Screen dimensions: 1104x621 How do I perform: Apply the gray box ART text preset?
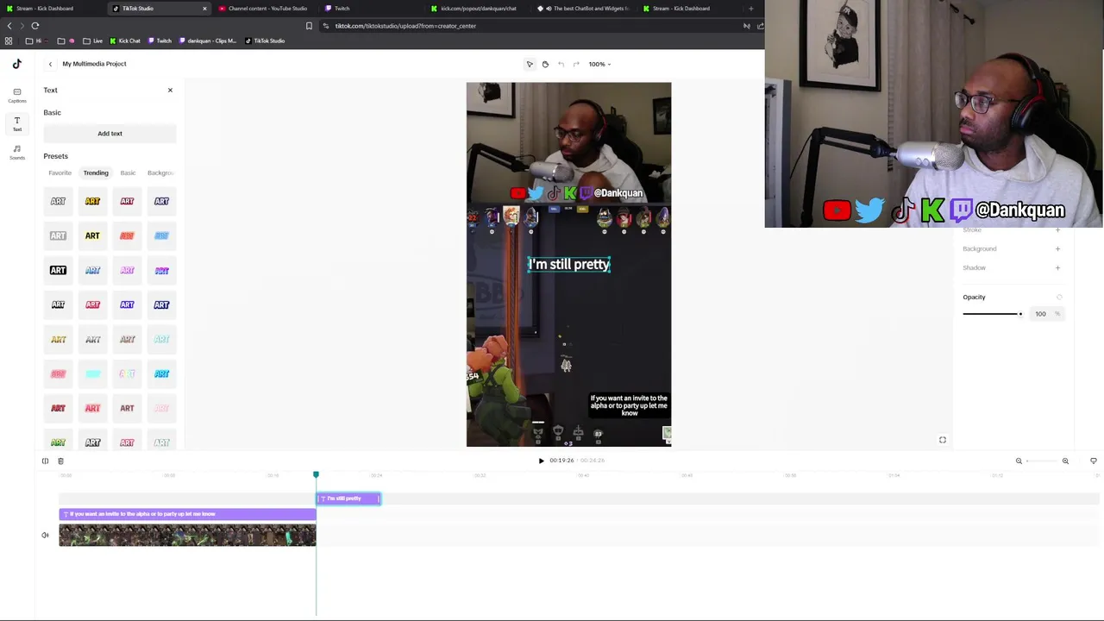click(58, 235)
